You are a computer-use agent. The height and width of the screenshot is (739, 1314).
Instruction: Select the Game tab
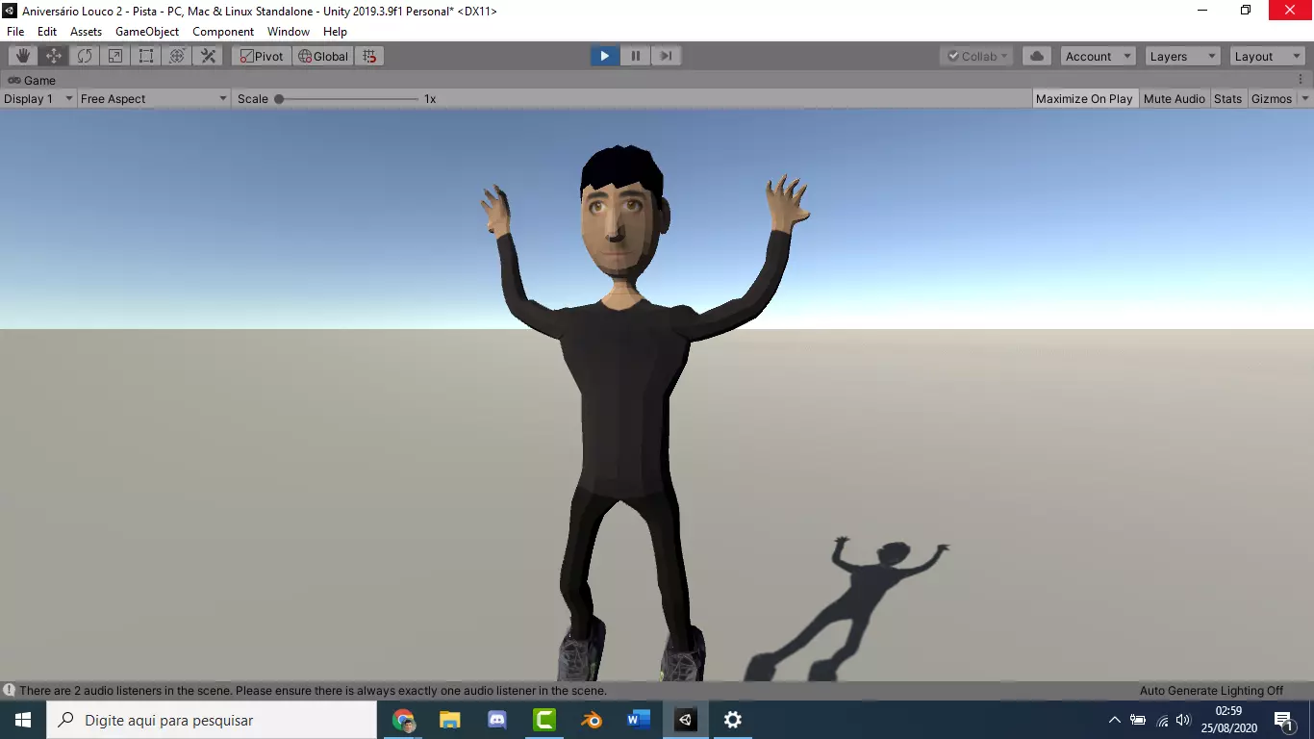click(32, 80)
